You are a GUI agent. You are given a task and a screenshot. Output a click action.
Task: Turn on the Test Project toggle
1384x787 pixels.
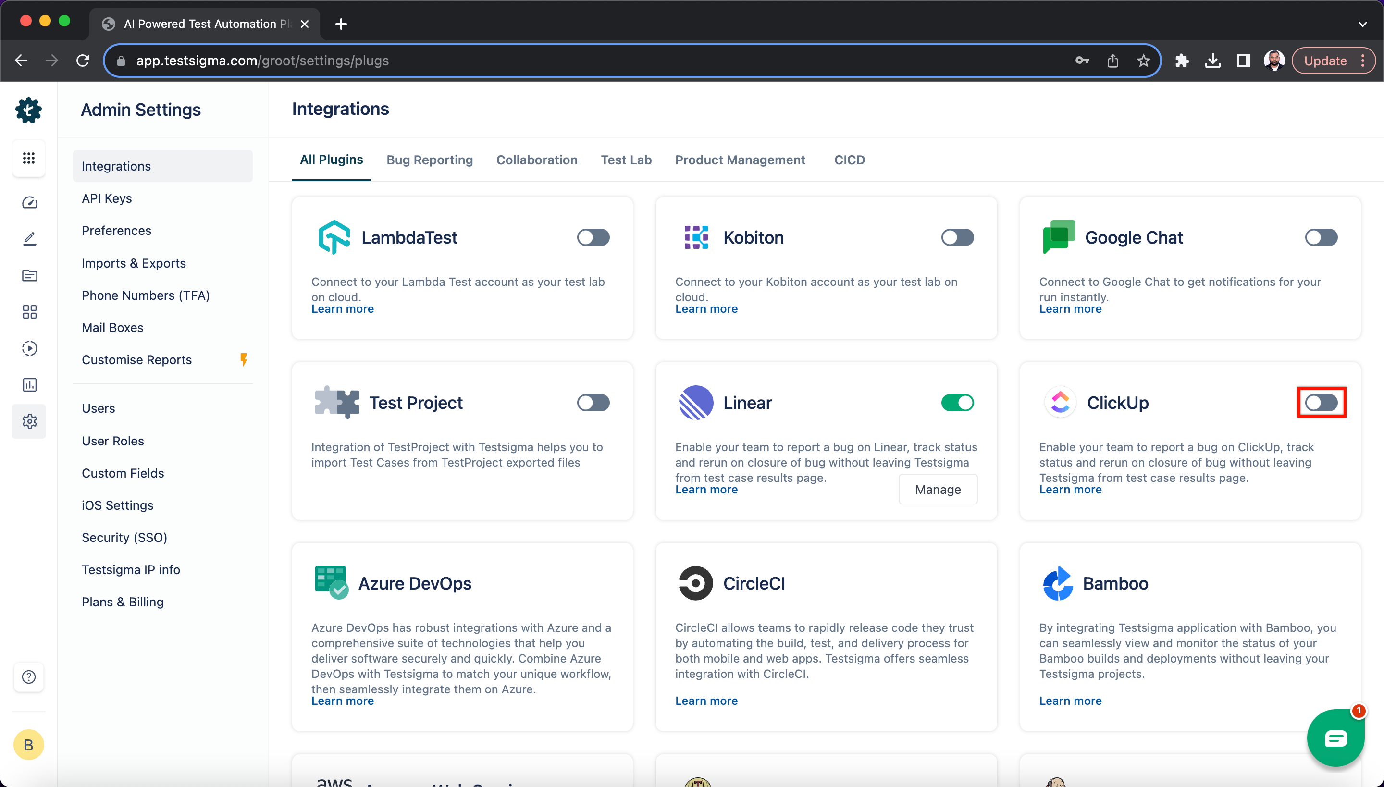coord(593,403)
